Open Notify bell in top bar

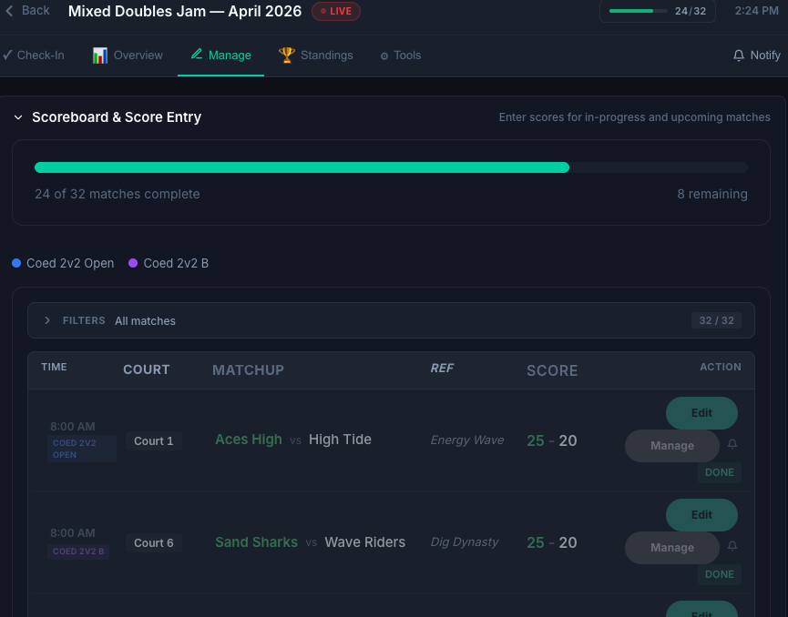pyautogui.click(x=739, y=56)
